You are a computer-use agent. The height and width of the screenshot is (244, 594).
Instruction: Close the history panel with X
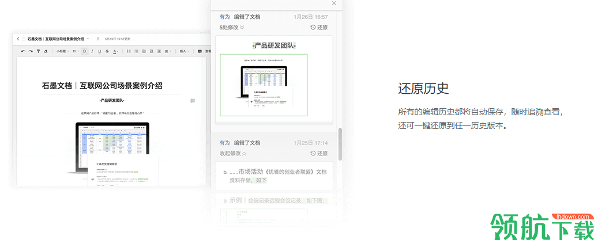click(x=334, y=3)
